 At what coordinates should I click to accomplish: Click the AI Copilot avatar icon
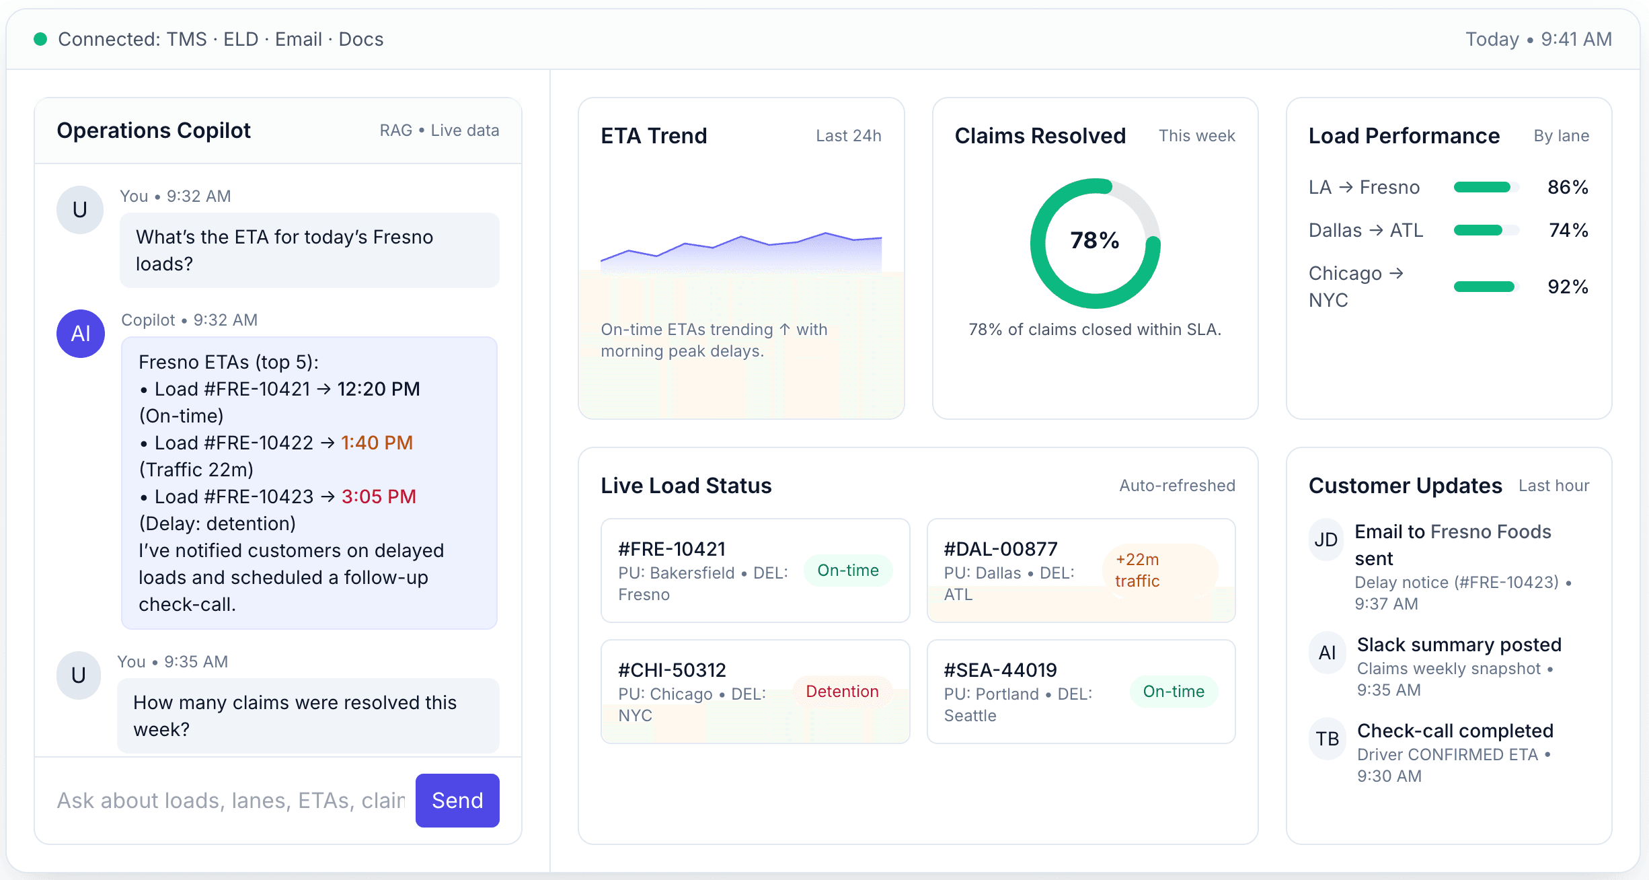[x=80, y=333]
